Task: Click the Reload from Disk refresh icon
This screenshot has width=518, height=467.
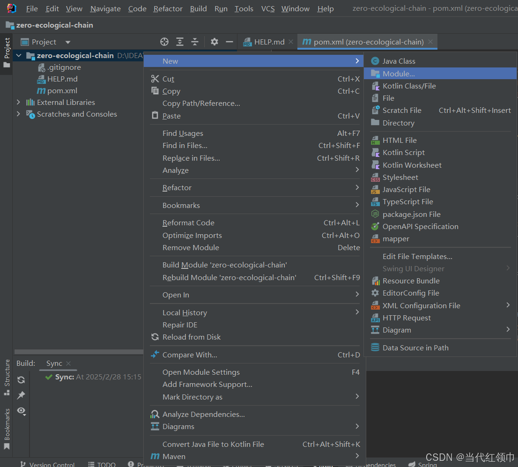Action: (x=155, y=337)
